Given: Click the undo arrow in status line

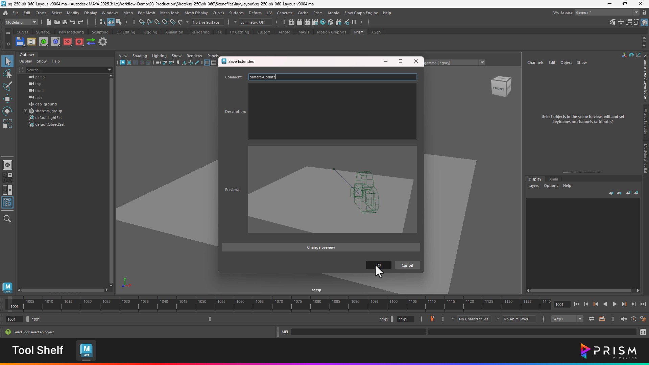Looking at the screenshot, I should [72, 22].
